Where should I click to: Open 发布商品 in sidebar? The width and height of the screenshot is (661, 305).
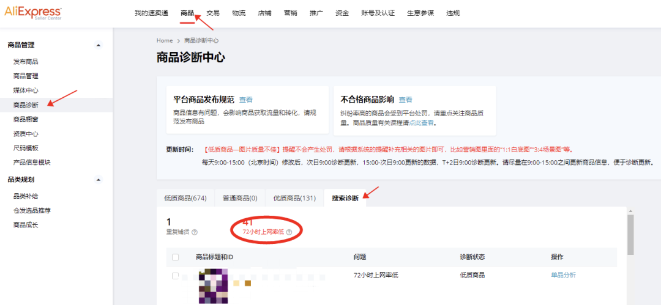coord(26,62)
